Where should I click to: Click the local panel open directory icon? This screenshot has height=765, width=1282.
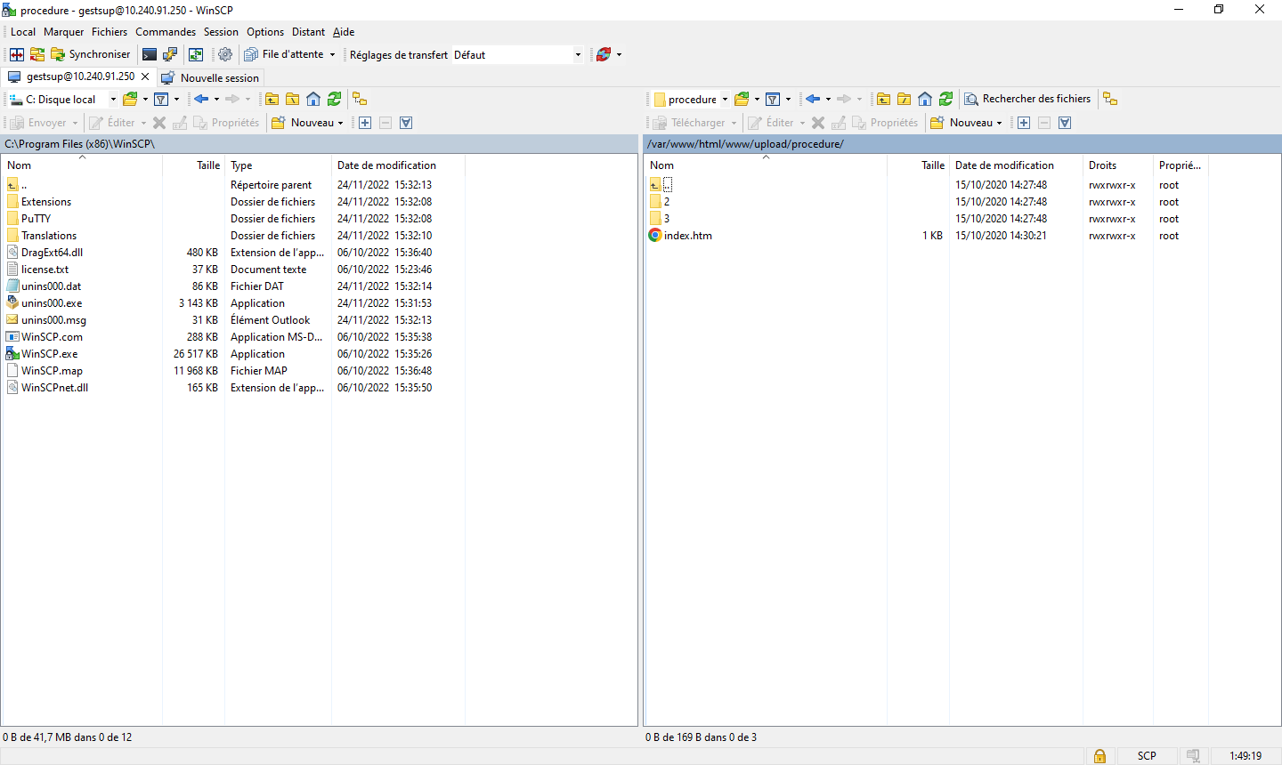tap(130, 99)
